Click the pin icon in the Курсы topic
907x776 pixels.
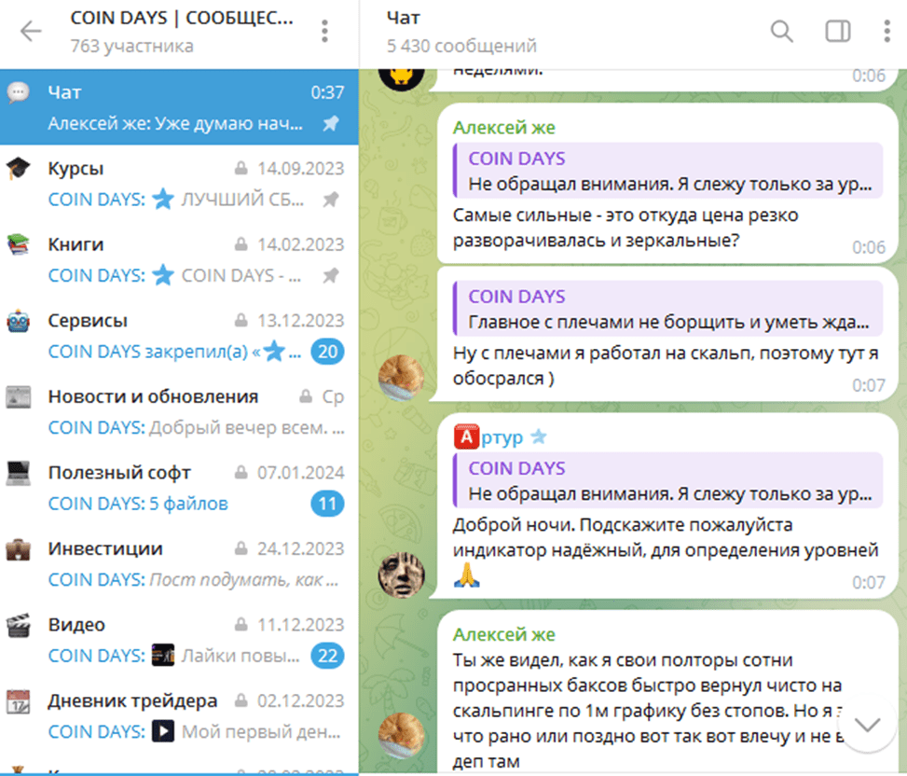pyautogui.click(x=331, y=200)
